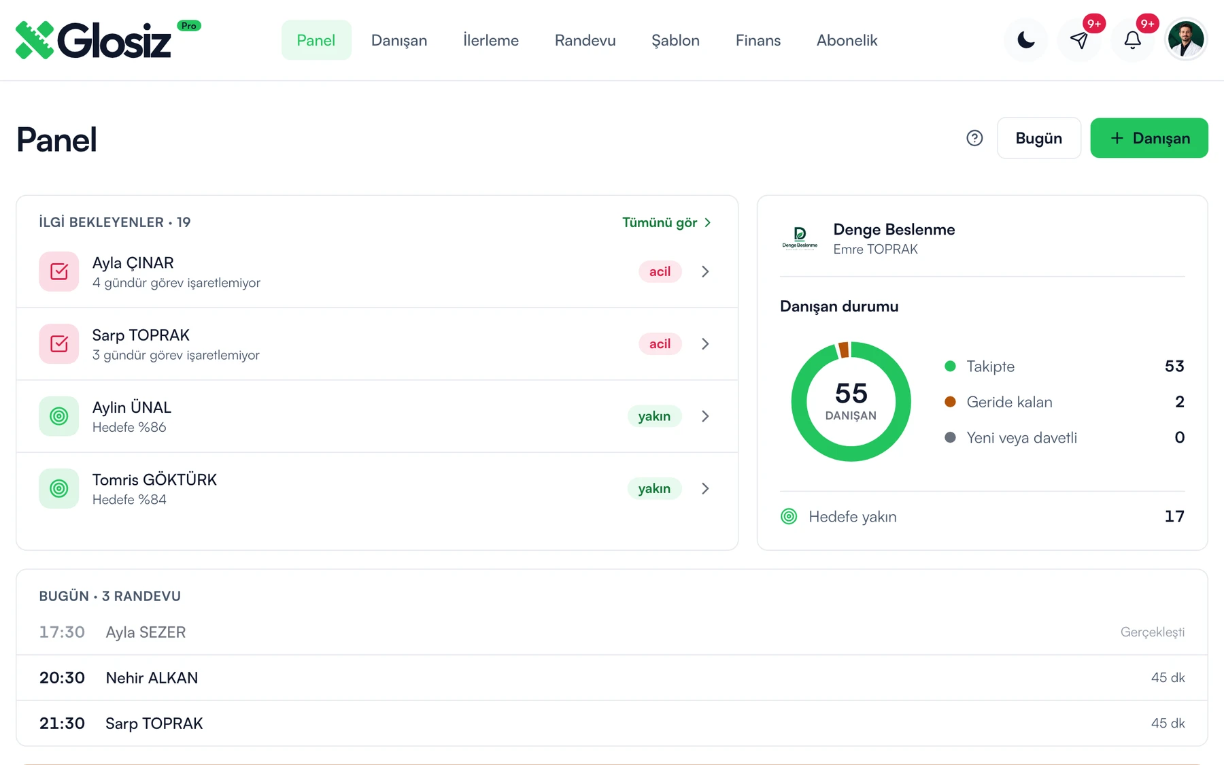Click the help question mark icon
This screenshot has width=1224, height=765.
[974, 138]
